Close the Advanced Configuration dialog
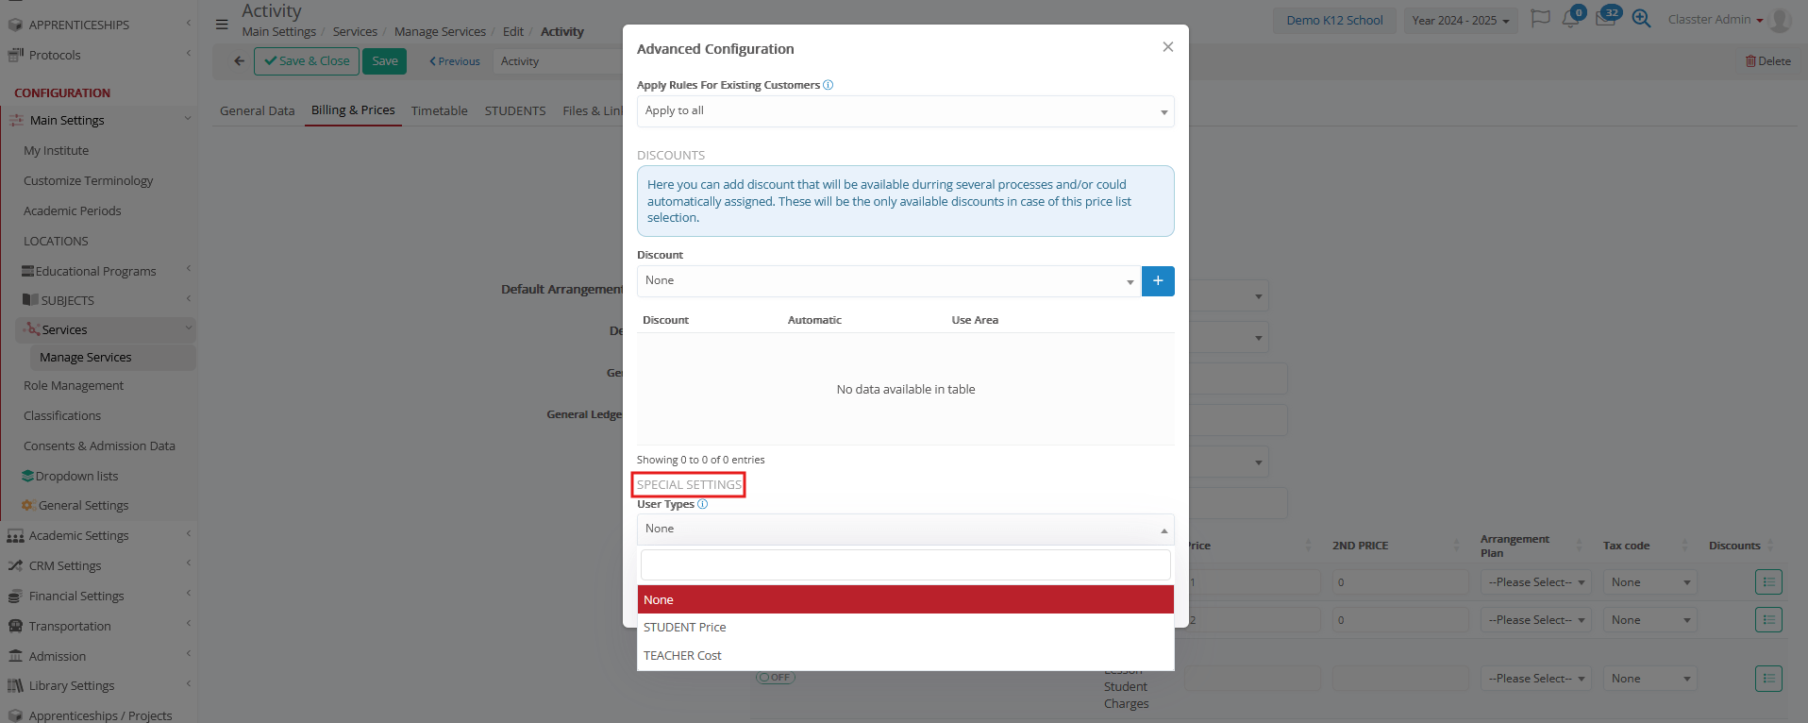This screenshot has width=1808, height=723. pyautogui.click(x=1167, y=47)
